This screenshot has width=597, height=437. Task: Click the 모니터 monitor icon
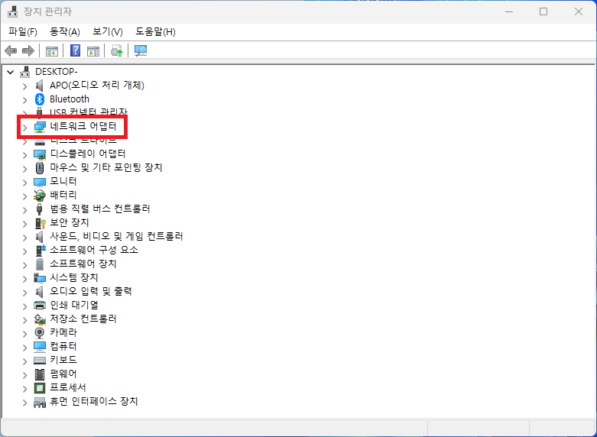[x=40, y=182]
